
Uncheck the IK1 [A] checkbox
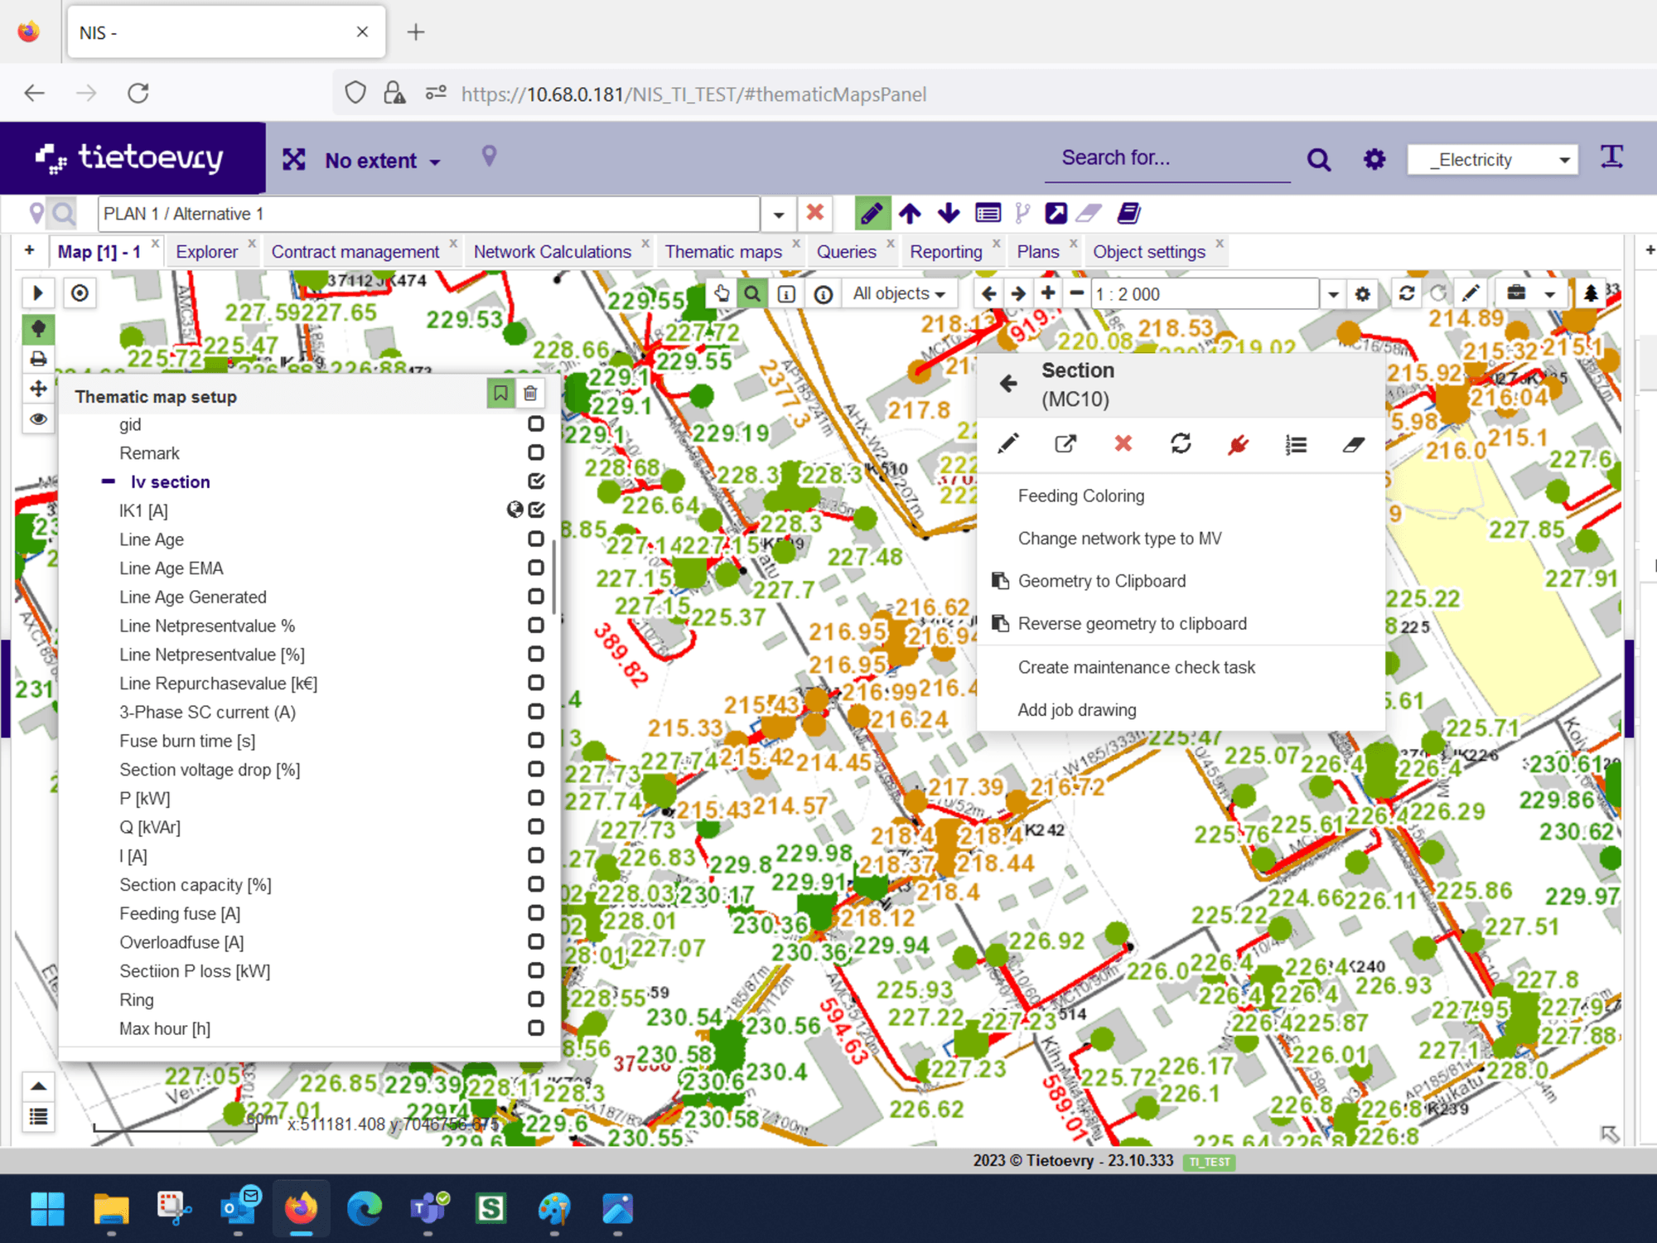point(536,510)
